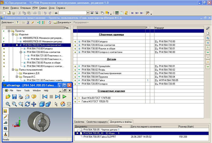Select PX4.564.710.00 Катушка in tree

(x=40, y=49)
